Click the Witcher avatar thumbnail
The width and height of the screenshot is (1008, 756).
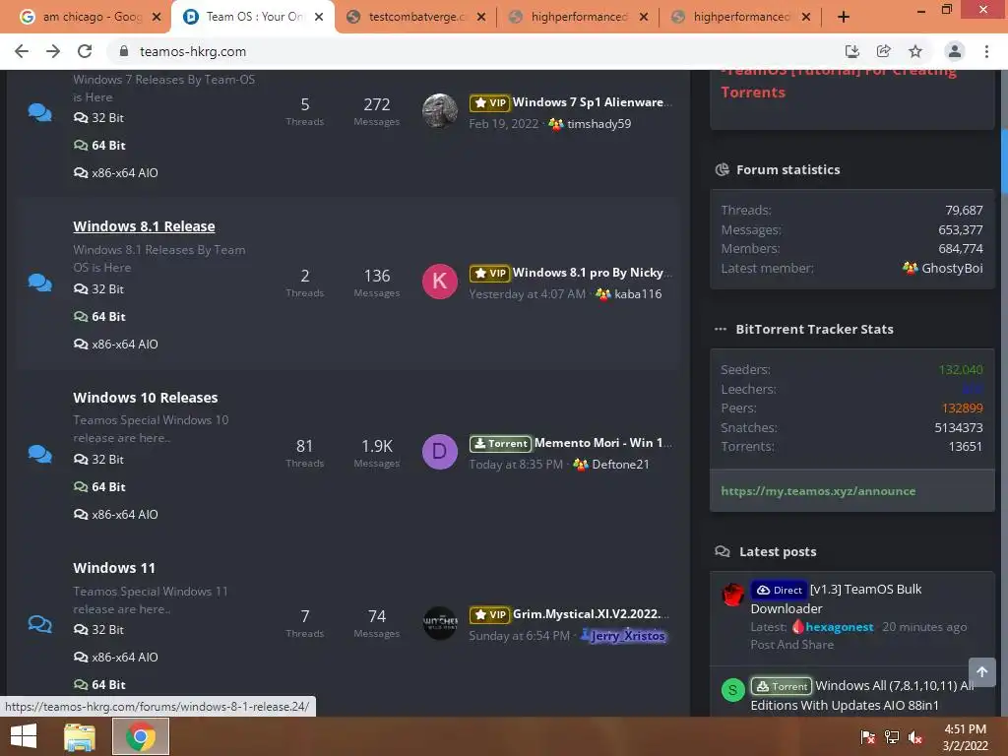click(440, 622)
